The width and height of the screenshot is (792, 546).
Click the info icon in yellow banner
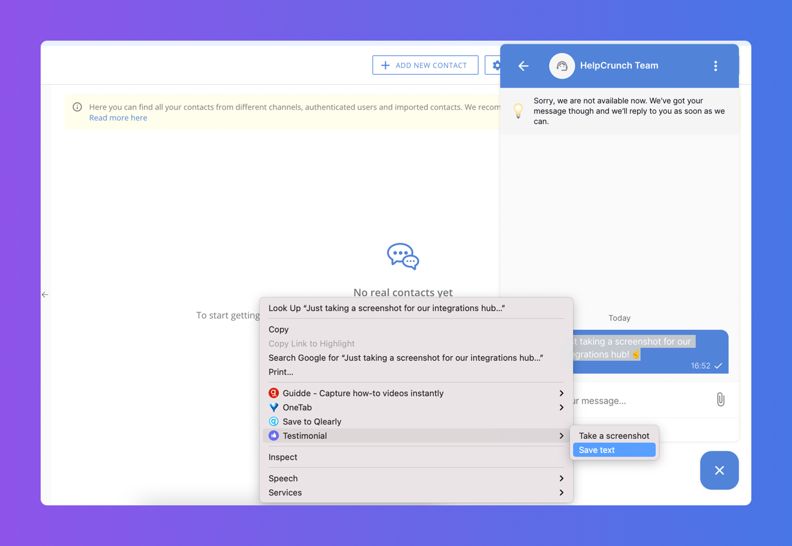(77, 107)
